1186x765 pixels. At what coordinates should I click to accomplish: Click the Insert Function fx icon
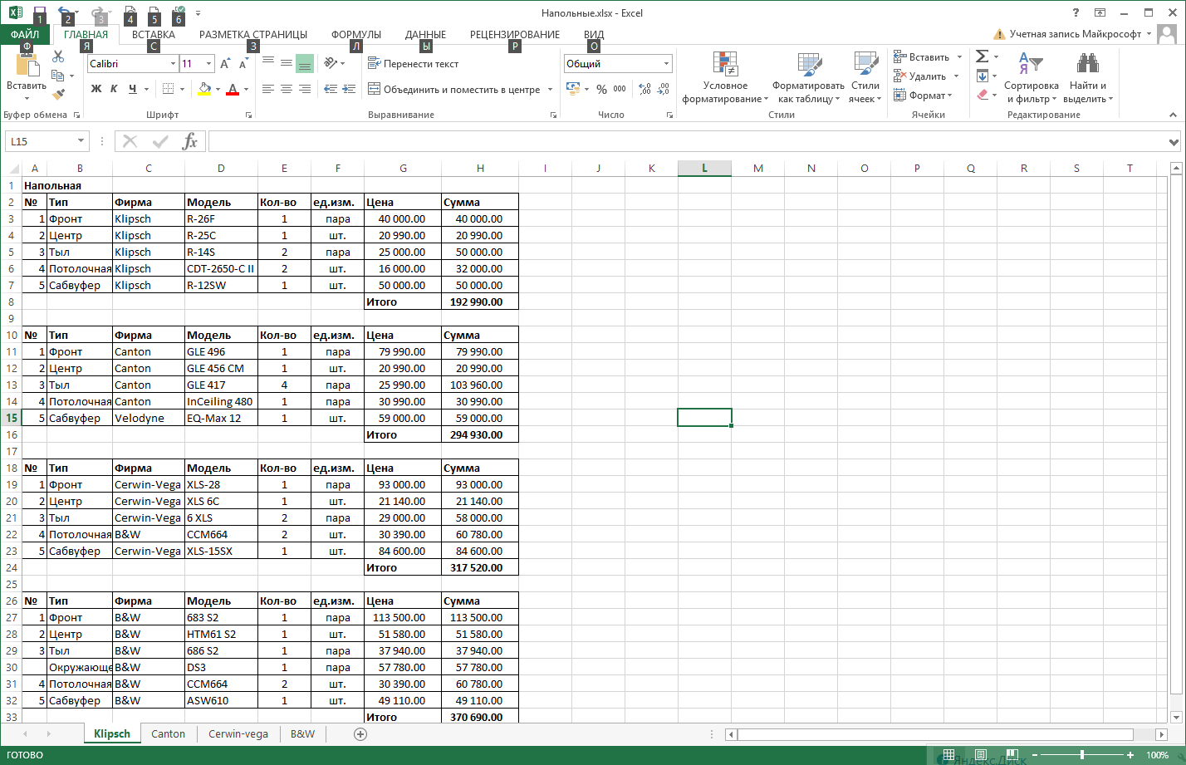(x=190, y=141)
